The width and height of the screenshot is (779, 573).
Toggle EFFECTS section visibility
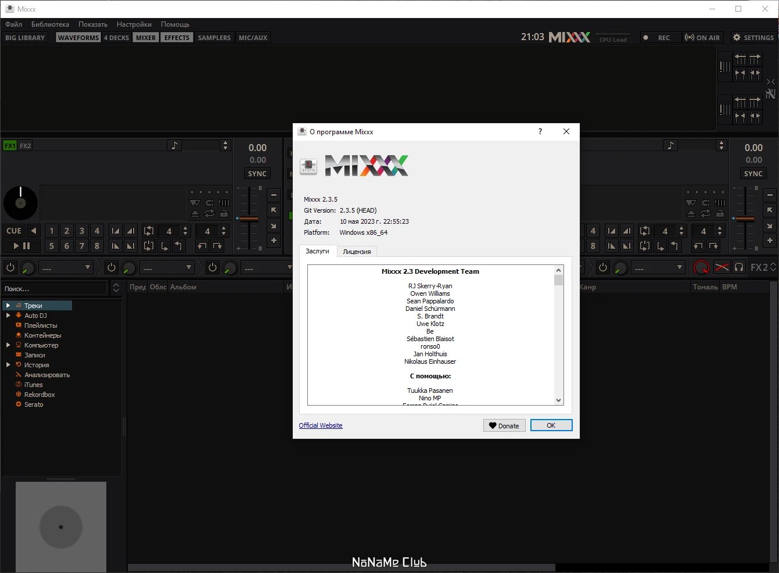pyautogui.click(x=177, y=37)
